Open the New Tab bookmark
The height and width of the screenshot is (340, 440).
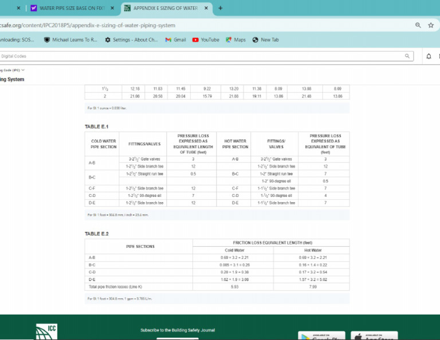[265, 40]
